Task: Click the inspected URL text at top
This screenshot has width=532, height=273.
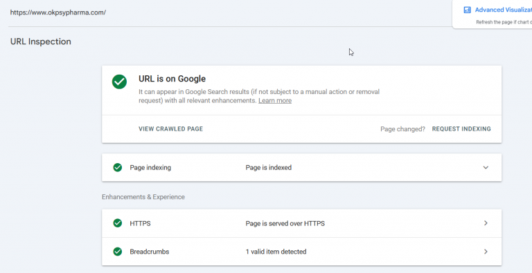Action: point(58,12)
